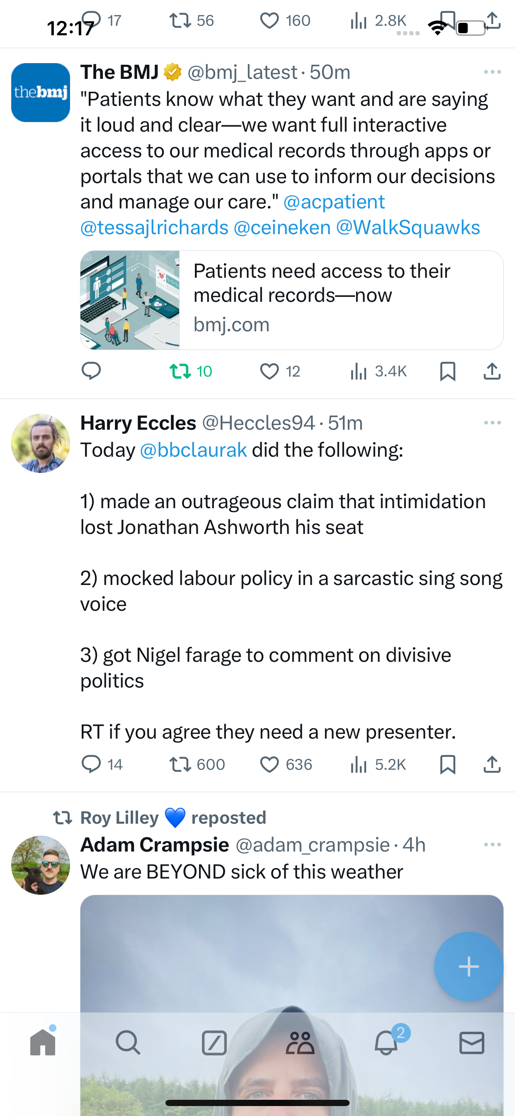
Task: Share The BMJ tweet
Action: point(492,371)
